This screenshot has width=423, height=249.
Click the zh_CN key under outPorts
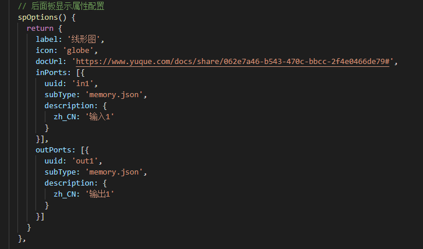click(67, 194)
